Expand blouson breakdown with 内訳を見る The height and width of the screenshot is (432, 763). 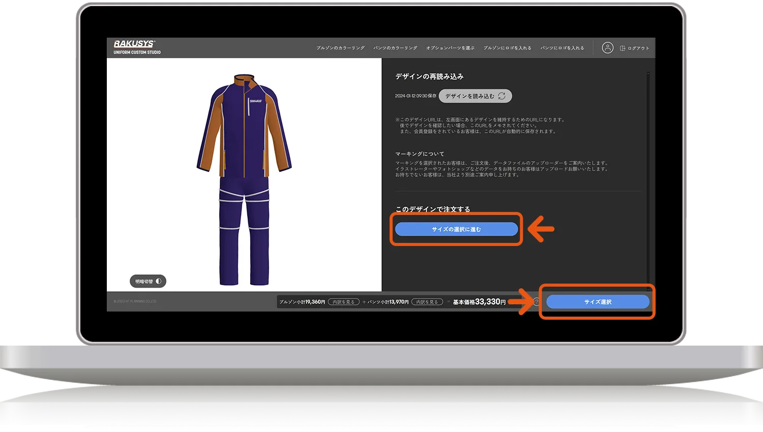pos(344,302)
